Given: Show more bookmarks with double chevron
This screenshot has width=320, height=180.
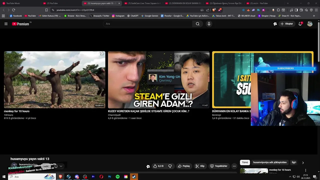Looking at the screenshot, I should (314, 16).
